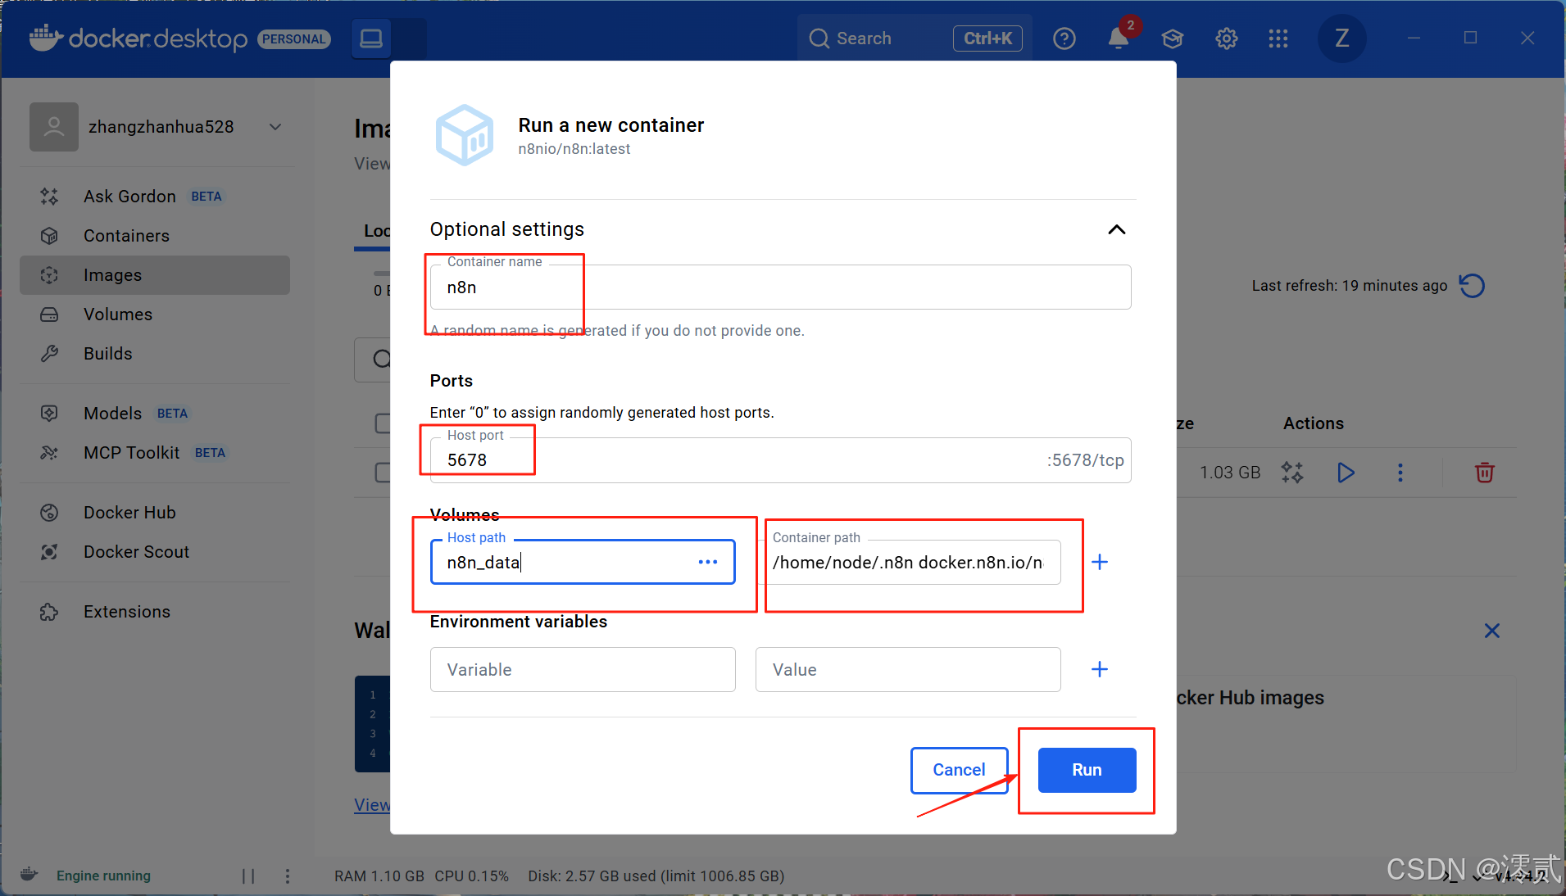Click the user avatar icon
Image resolution: width=1566 pixels, height=896 pixels.
coord(54,127)
